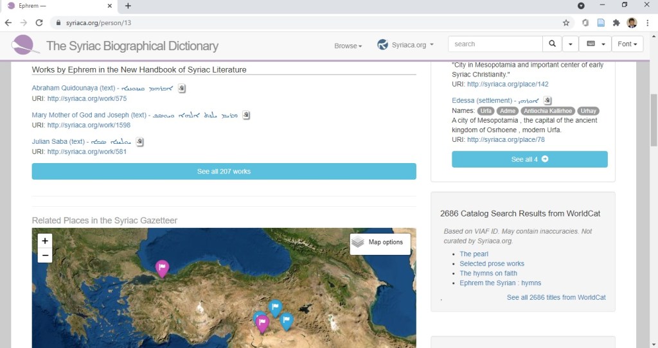
Task: Click the search magnifier button
Action: point(552,44)
